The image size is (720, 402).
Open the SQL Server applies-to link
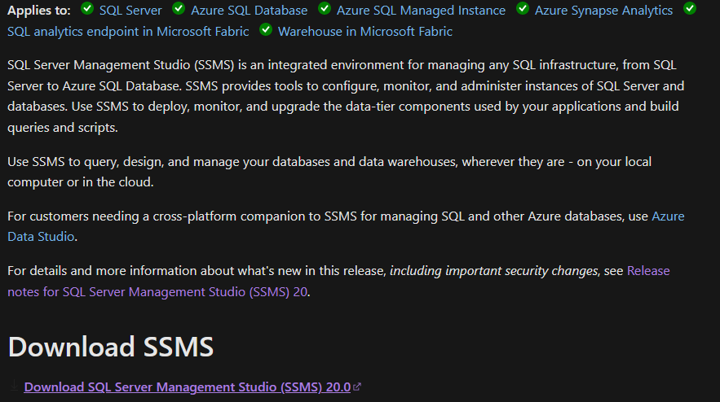(130, 10)
